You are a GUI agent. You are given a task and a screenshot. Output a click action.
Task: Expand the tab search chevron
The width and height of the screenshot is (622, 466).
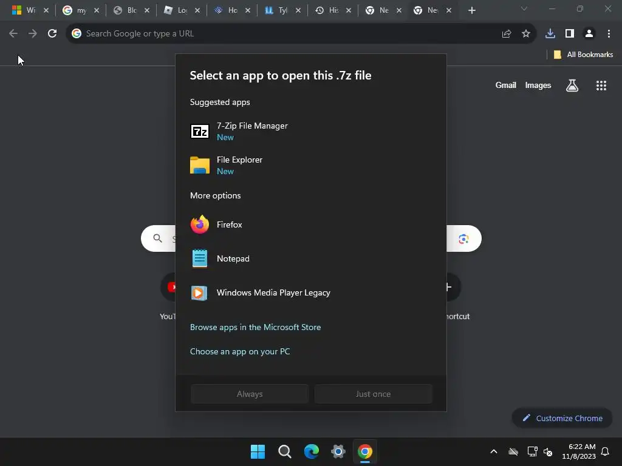524,8
